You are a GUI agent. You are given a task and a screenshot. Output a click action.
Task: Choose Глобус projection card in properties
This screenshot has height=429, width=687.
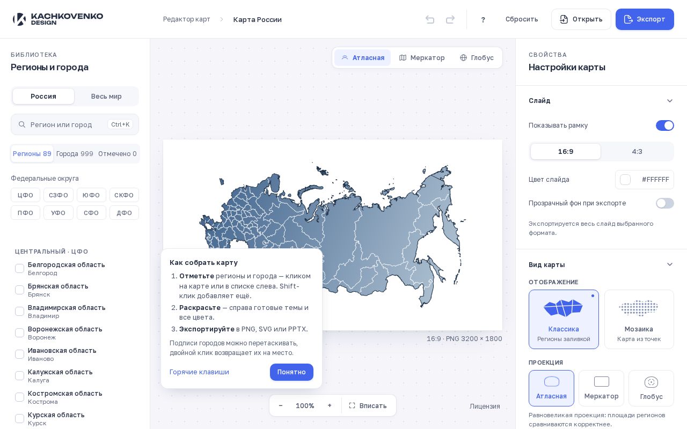(x=651, y=388)
